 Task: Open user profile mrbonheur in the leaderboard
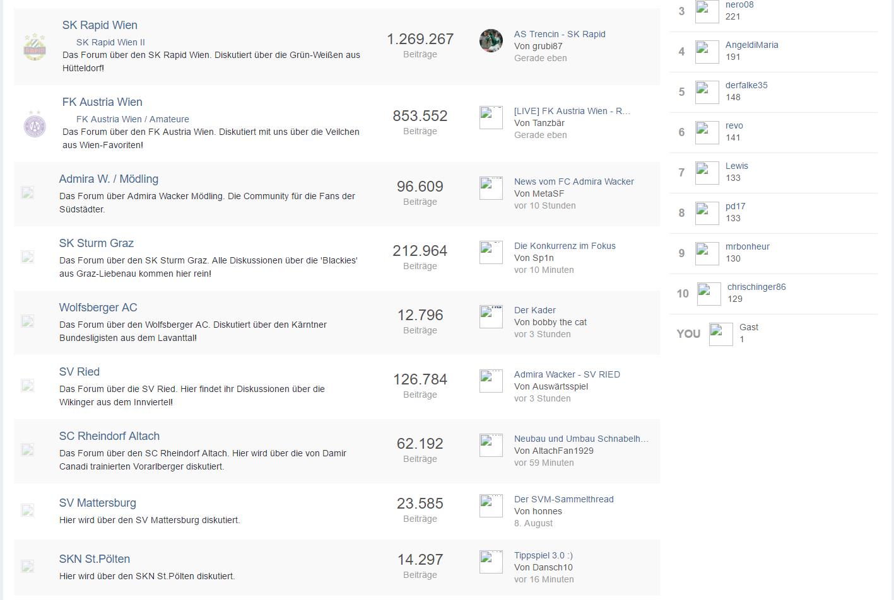747,246
